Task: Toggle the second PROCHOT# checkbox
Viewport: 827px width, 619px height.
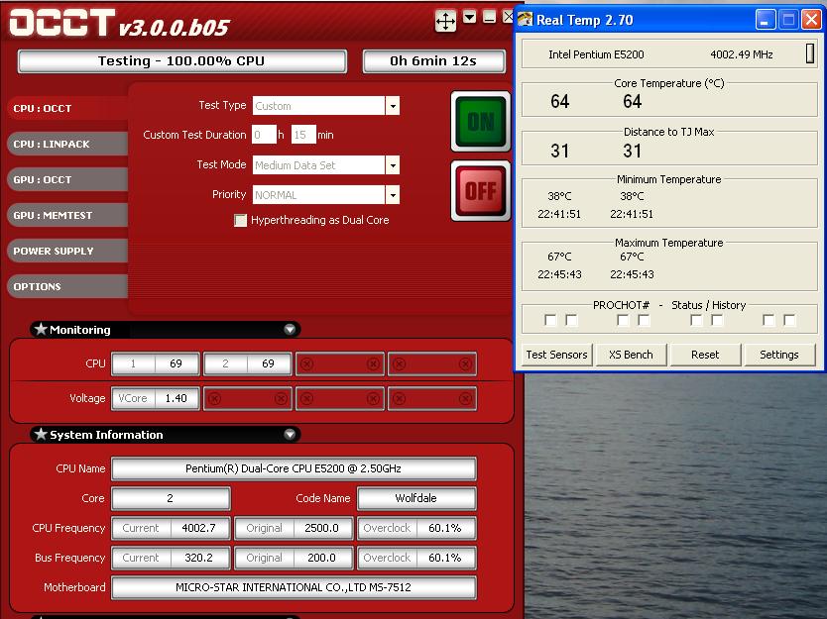Action: pyautogui.click(x=571, y=320)
